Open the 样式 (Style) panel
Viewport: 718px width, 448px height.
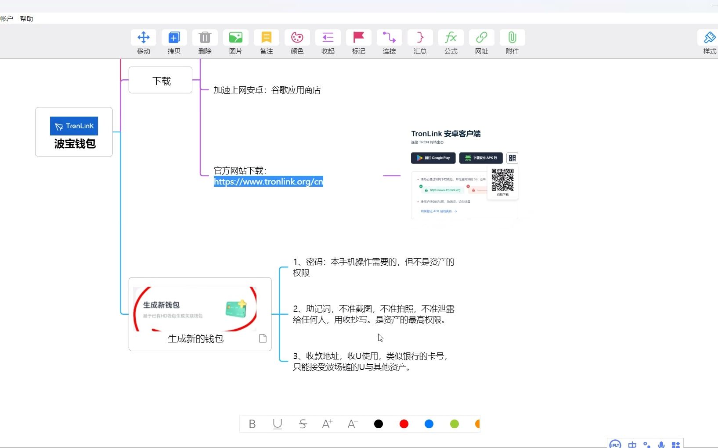point(709,38)
